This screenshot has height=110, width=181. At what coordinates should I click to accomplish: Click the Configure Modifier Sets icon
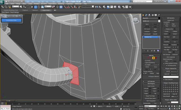(x=158, y=51)
